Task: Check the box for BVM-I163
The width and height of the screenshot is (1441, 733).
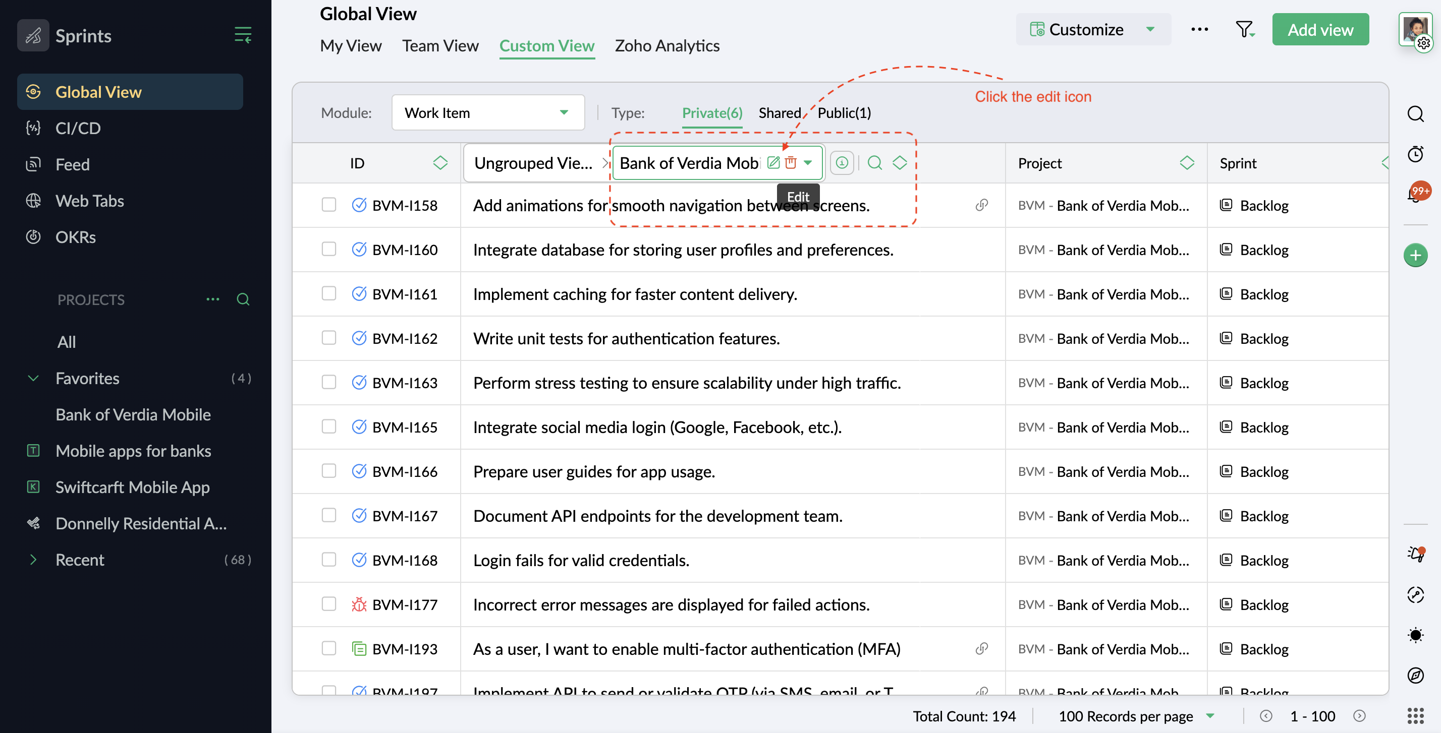Action: pyautogui.click(x=328, y=382)
